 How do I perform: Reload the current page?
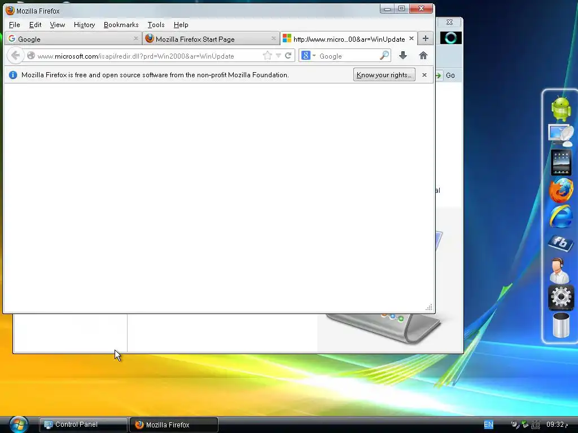288,56
